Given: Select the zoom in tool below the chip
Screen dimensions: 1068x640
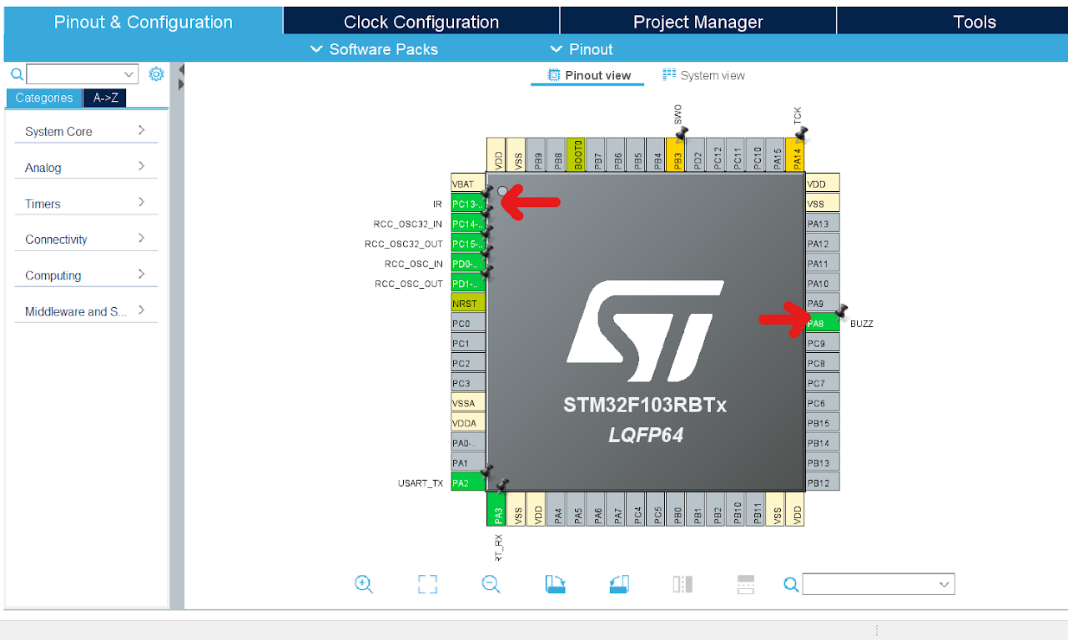Looking at the screenshot, I should point(364,584).
